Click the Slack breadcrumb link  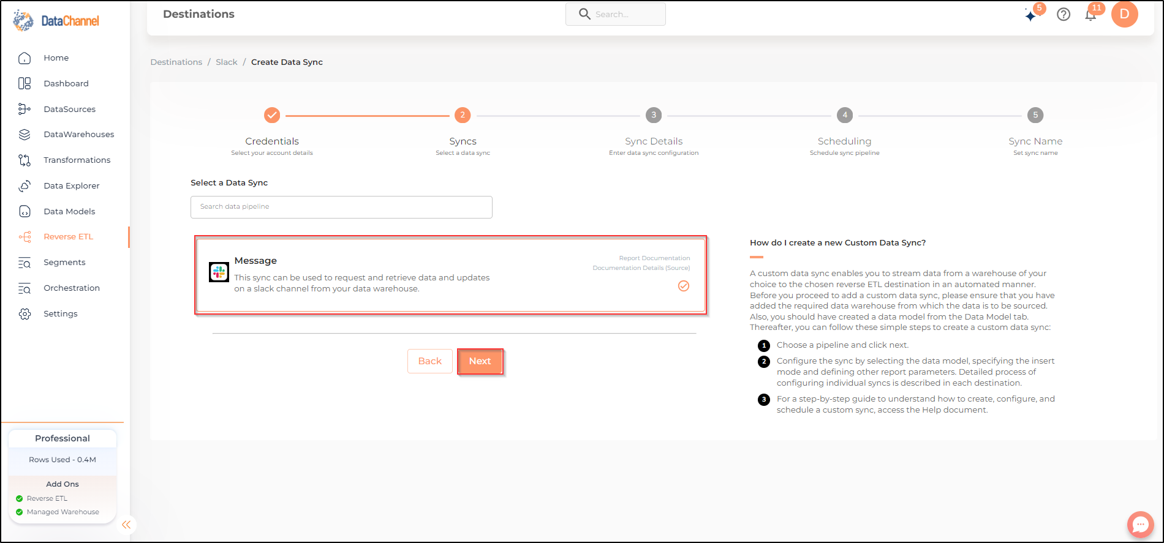227,62
